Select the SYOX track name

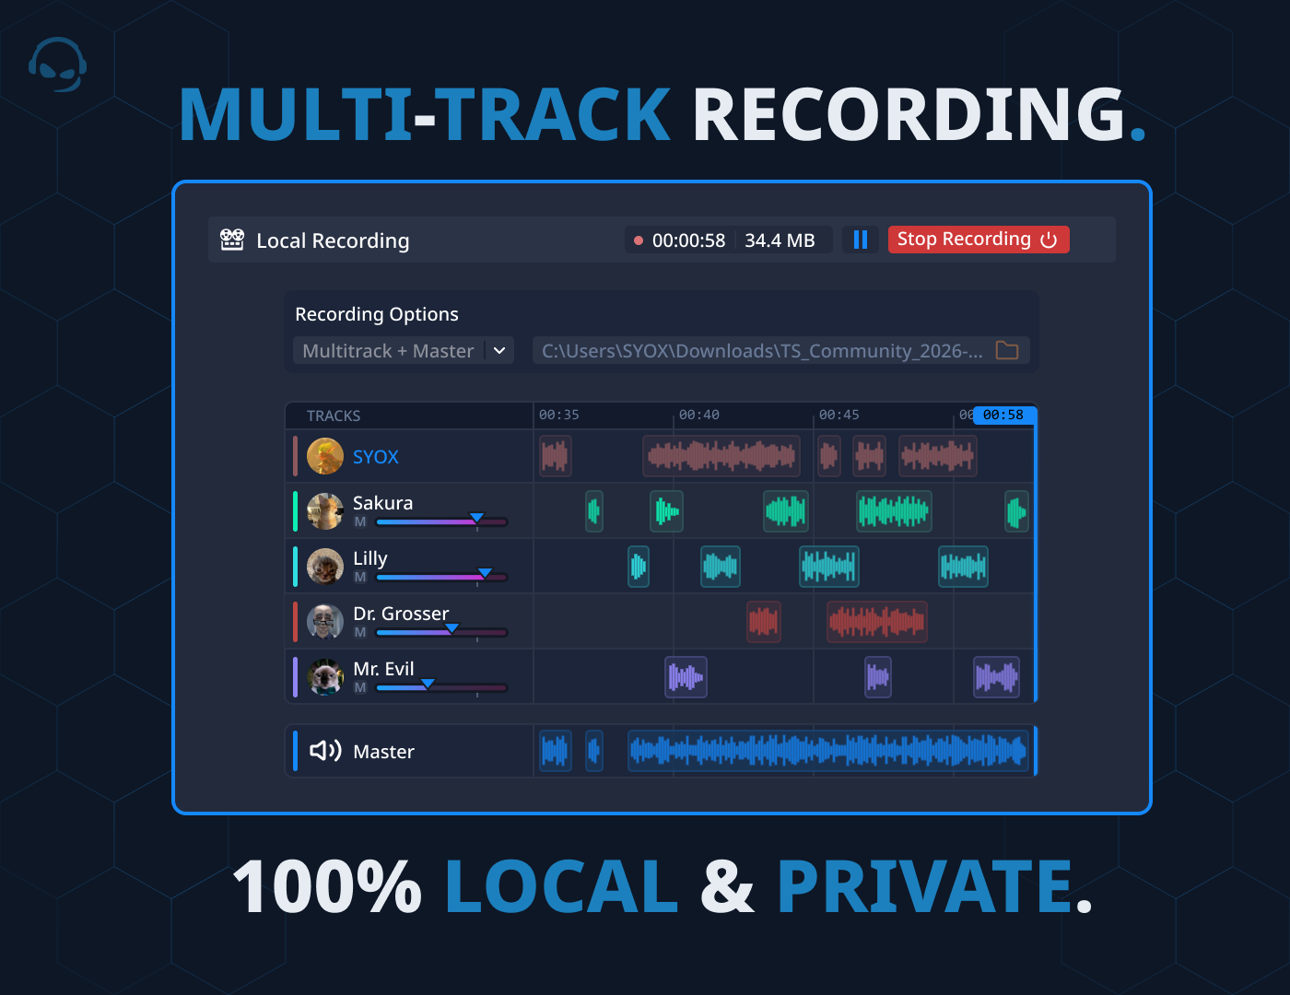376,457
